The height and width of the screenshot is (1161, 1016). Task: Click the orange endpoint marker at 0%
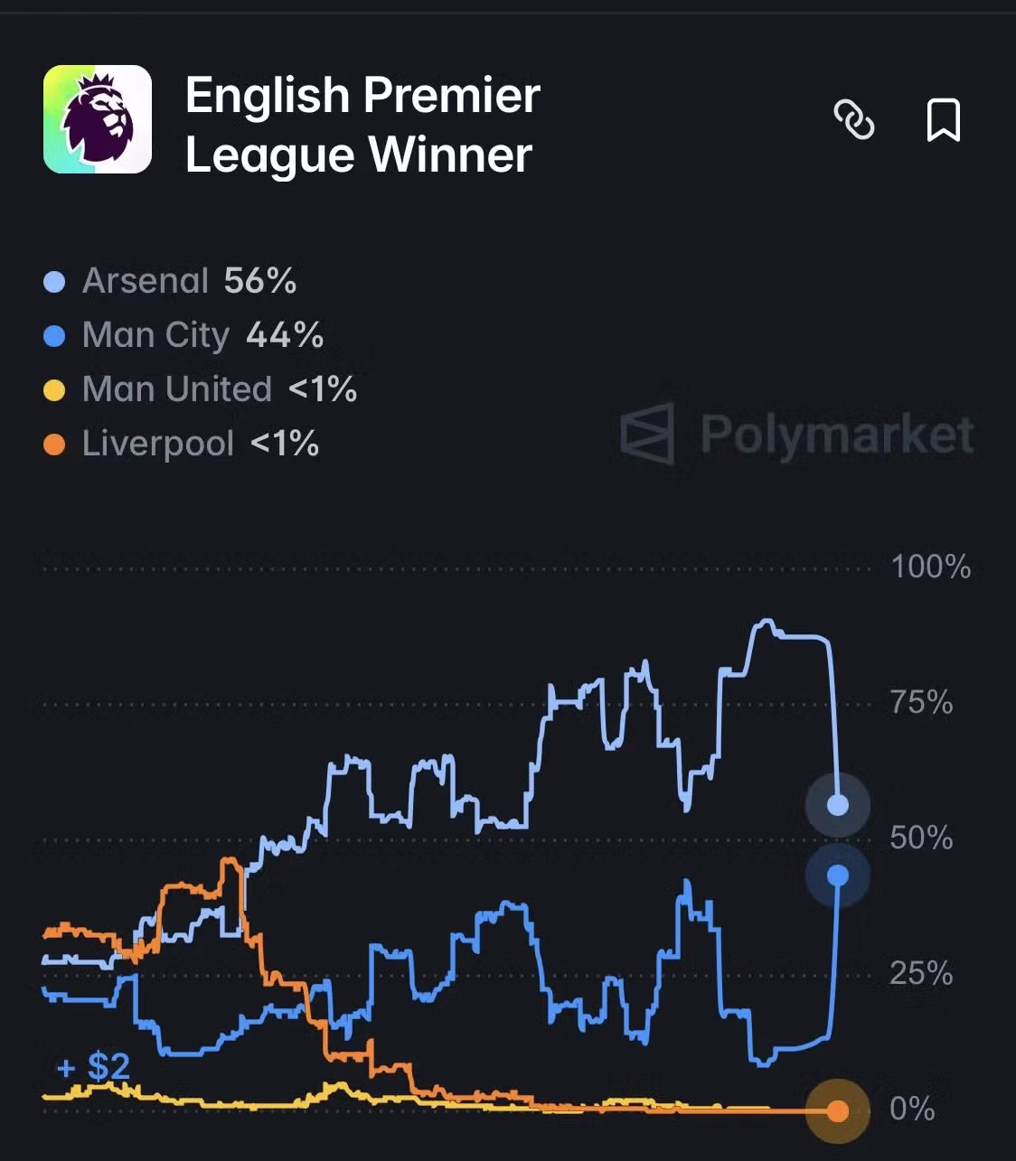coord(838,1110)
